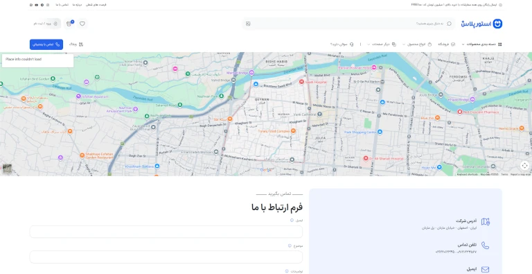Click the Khoshnam Bakters map marker
Viewport: 532px width, 274px height.
pos(157,166)
